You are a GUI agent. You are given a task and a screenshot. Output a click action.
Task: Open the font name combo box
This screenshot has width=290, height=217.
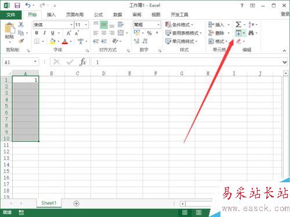(x=53, y=25)
